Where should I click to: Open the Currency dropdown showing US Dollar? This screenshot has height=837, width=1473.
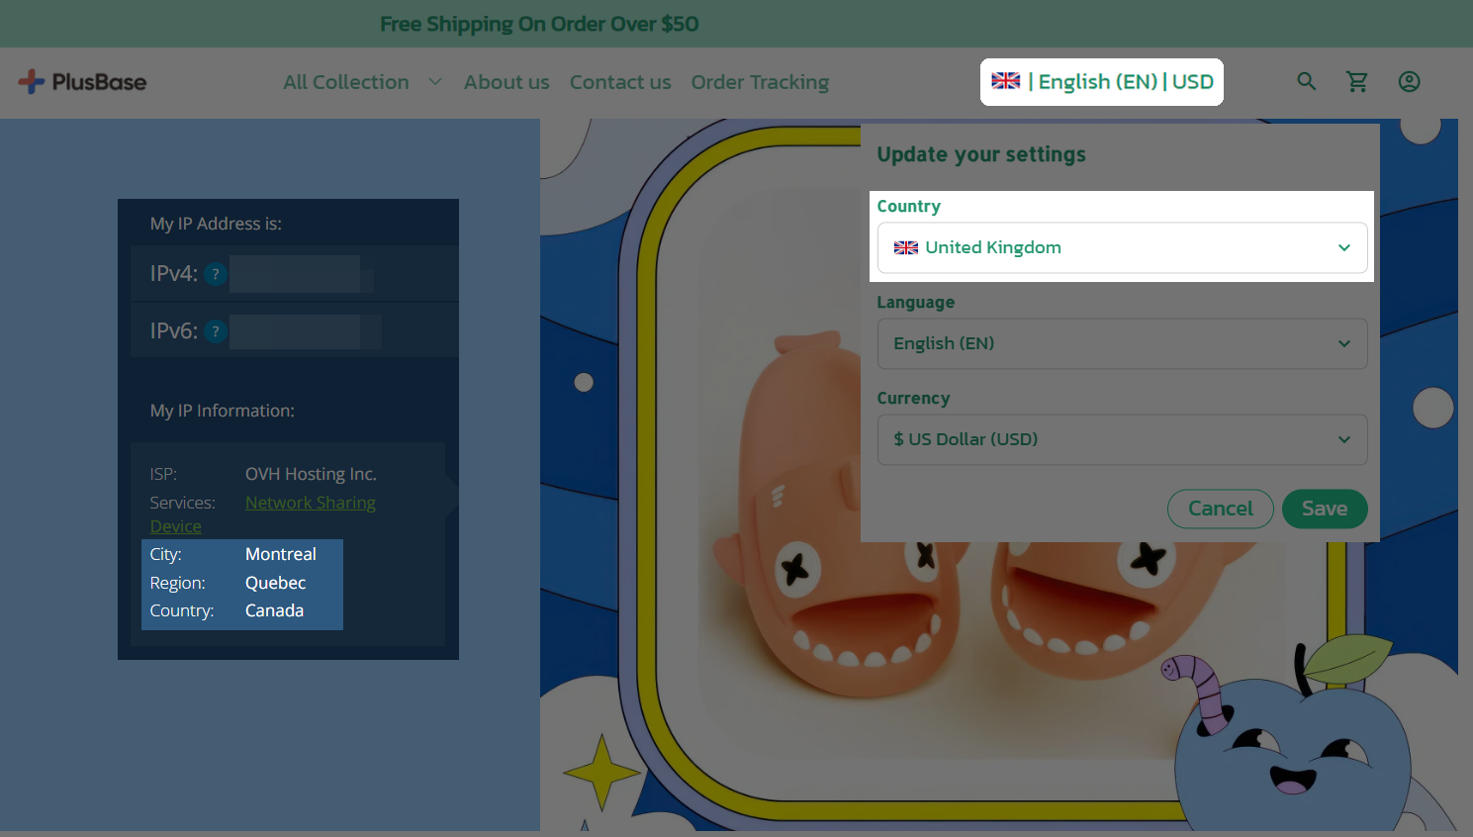coord(1122,439)
